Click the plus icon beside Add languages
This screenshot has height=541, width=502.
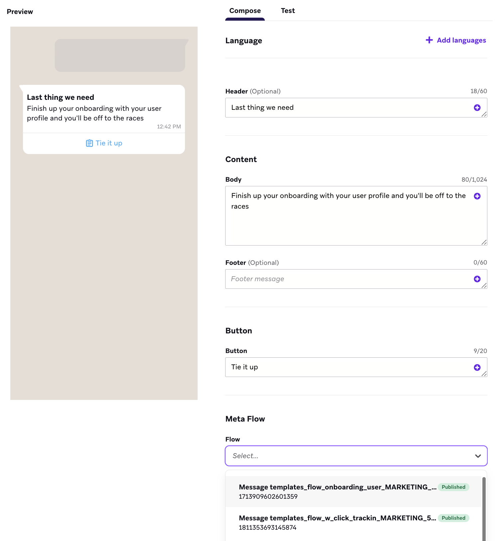[x=429, y=40]
